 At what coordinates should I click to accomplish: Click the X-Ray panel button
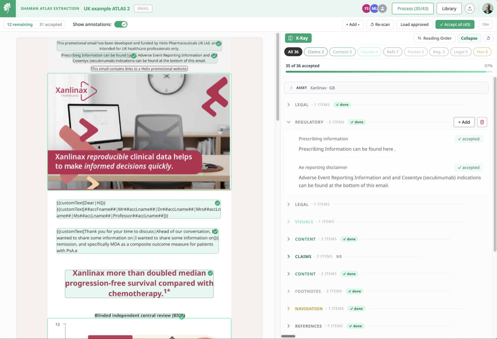coord(298,38)
